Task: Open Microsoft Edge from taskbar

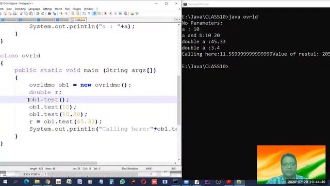Action: coord(26,182)
